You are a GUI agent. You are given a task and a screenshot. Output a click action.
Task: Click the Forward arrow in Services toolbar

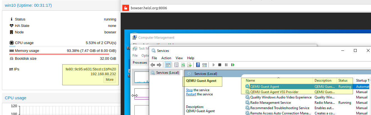pos(159,65)
